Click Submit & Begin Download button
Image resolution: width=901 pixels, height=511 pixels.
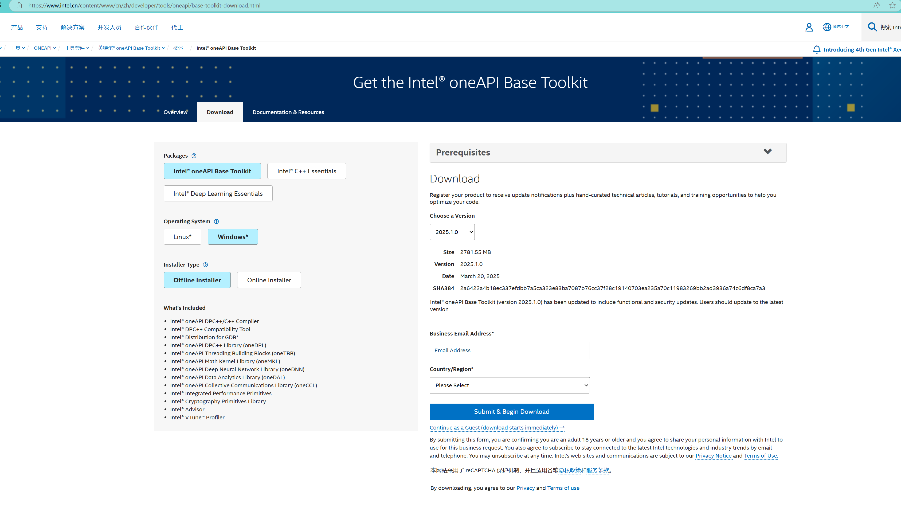coord(511,411)
